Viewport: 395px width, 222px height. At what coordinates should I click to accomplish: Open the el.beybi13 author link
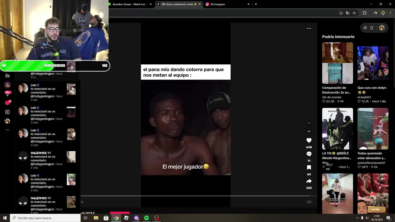point(364,97)
